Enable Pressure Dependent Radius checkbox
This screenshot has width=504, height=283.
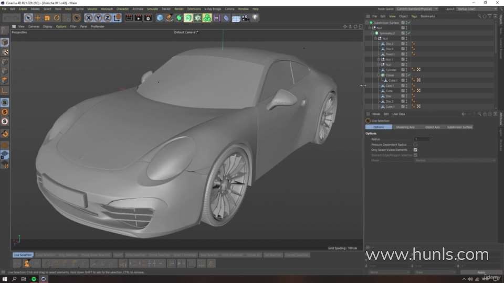(415, 145)
